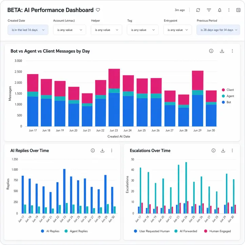Open options menu of Messages by Day chart
The width and height of the screenshot is (245, 245).
click(x=232, y=51)
